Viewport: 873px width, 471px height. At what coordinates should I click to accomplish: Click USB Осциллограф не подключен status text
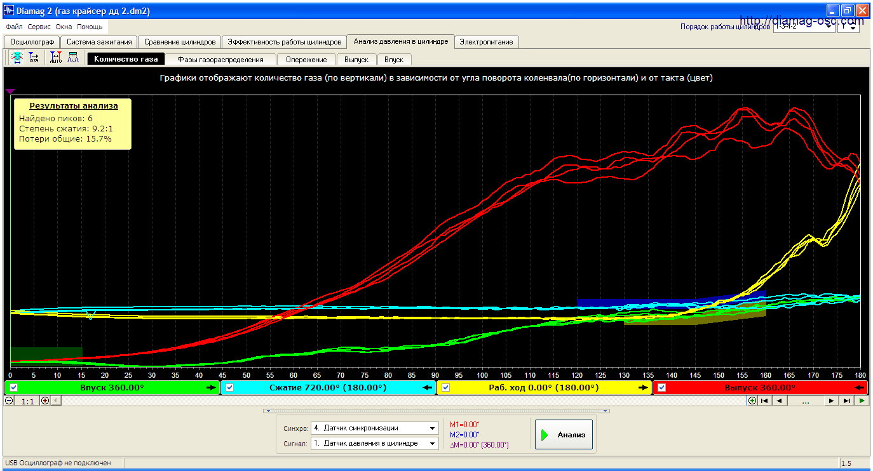(x=58, y=463)
